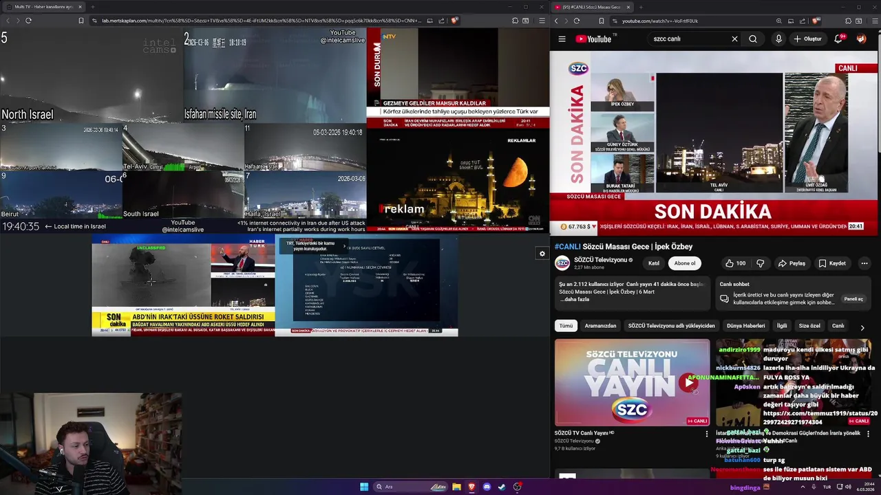Open extensions menu in Multi TV window

(515, 21)
